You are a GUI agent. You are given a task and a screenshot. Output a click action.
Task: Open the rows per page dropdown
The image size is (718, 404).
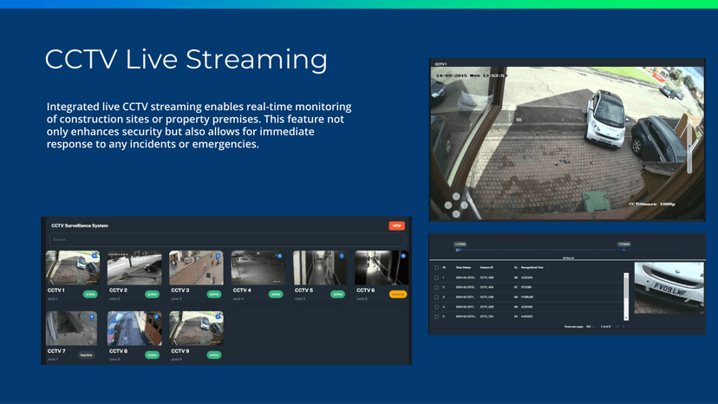point(591,327)
